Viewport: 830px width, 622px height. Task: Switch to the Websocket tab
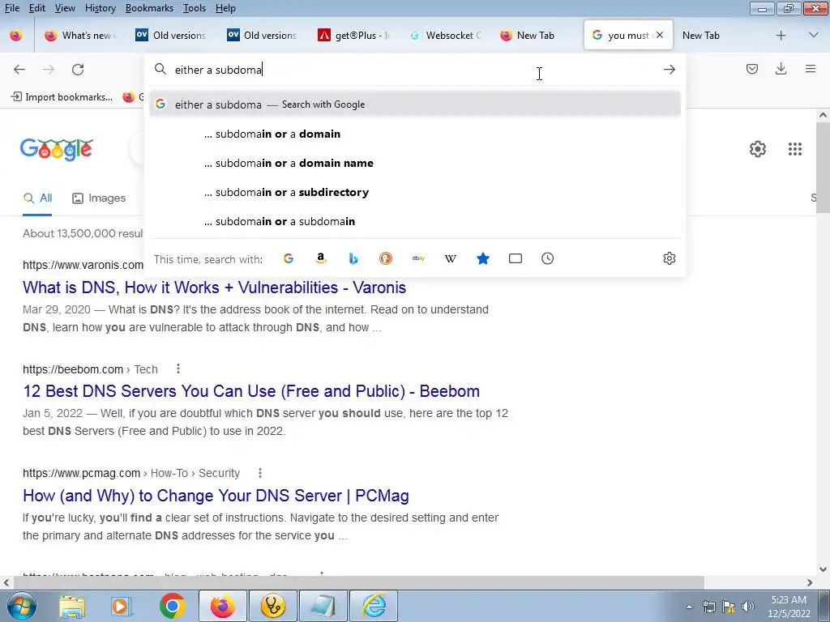coord(447,36)
